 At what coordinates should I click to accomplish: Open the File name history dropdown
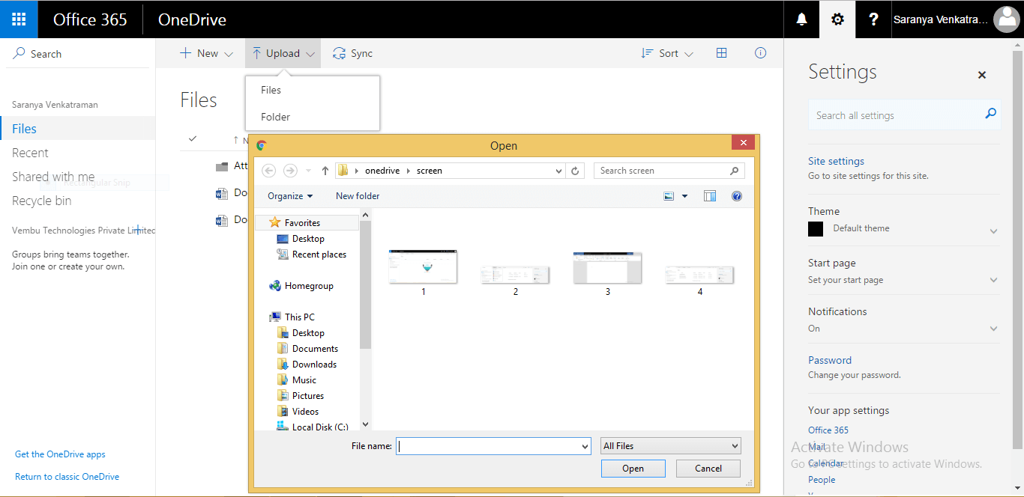[x=585, y=446]
